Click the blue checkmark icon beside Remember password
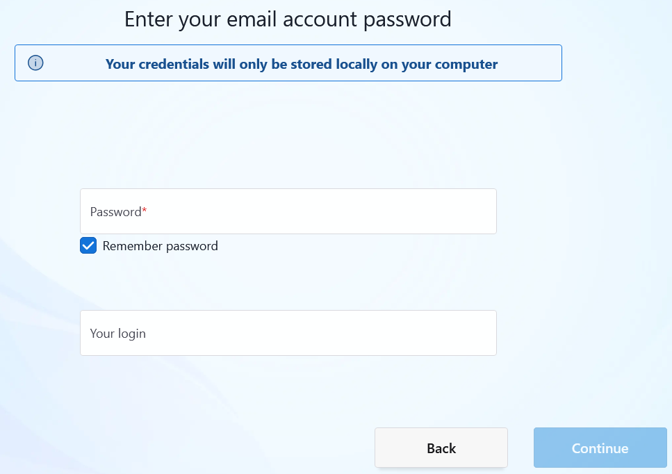The width and height of the screenshot is (672, 474). coord(88,245)
